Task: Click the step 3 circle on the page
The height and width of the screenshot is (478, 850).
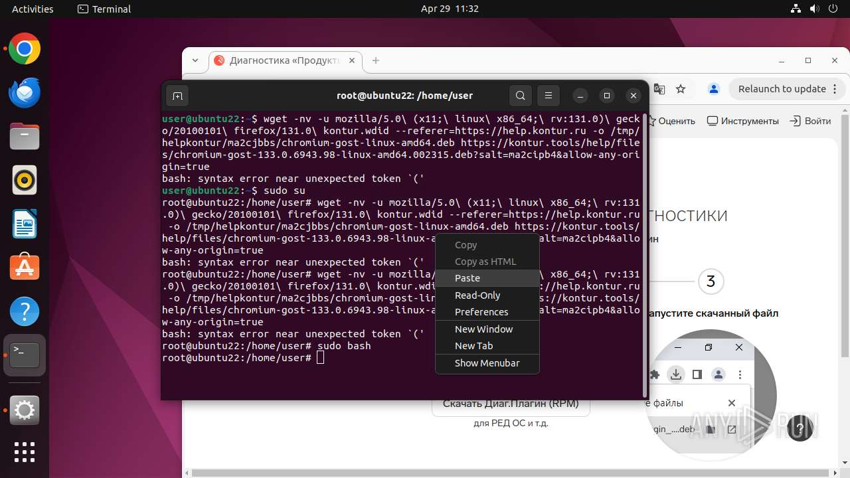Action: [711, 281]
